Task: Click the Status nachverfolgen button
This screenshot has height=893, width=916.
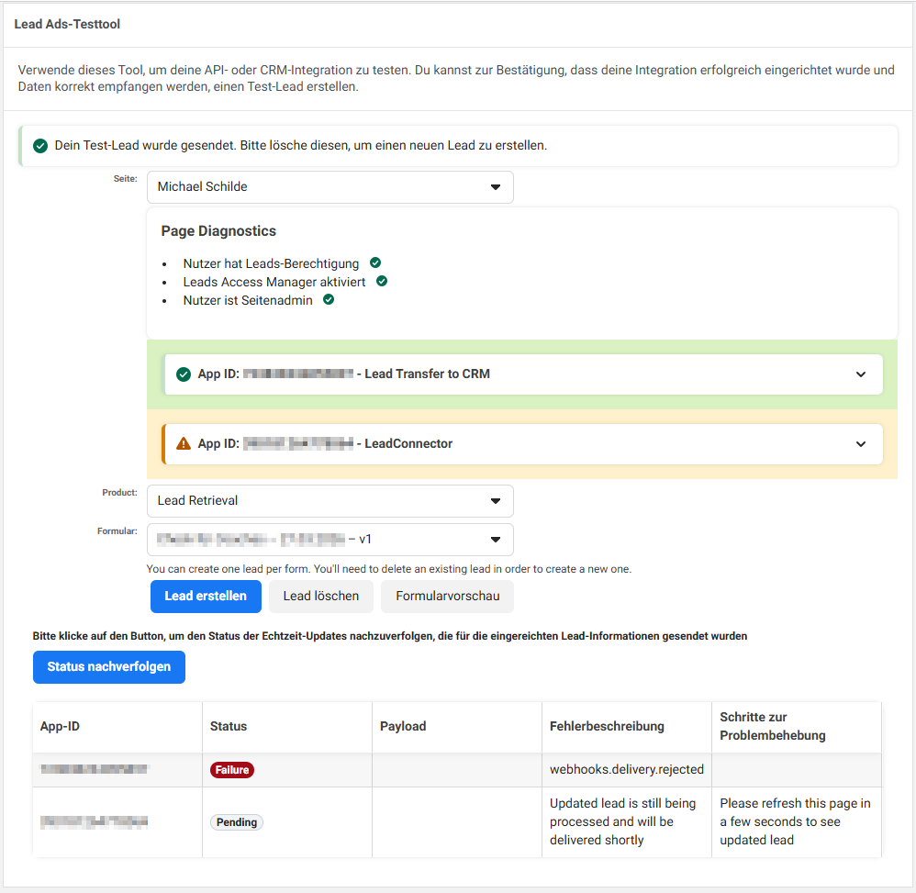Action: 108,667
